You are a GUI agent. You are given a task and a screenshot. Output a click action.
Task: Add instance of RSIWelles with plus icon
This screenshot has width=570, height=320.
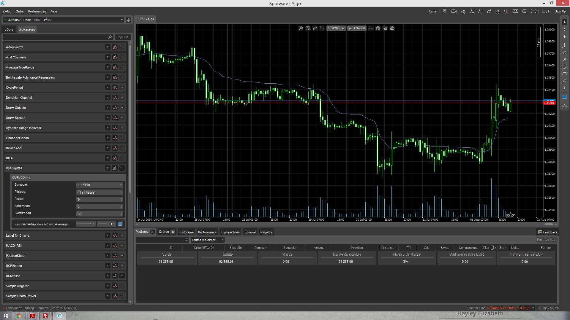click(x=122, y=276)
